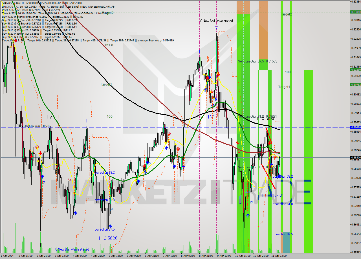Click the '11 Apr 13:00' time axis label
The image size is (361, 259).
(279, 256)
